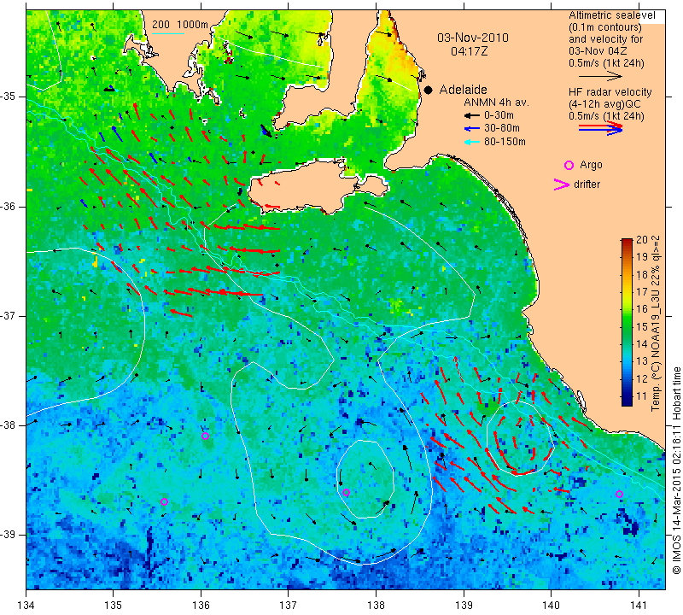Click the HF radar velocity heading
The height and width of the screenshot is (615, 683).
click(x=610, y=92)
